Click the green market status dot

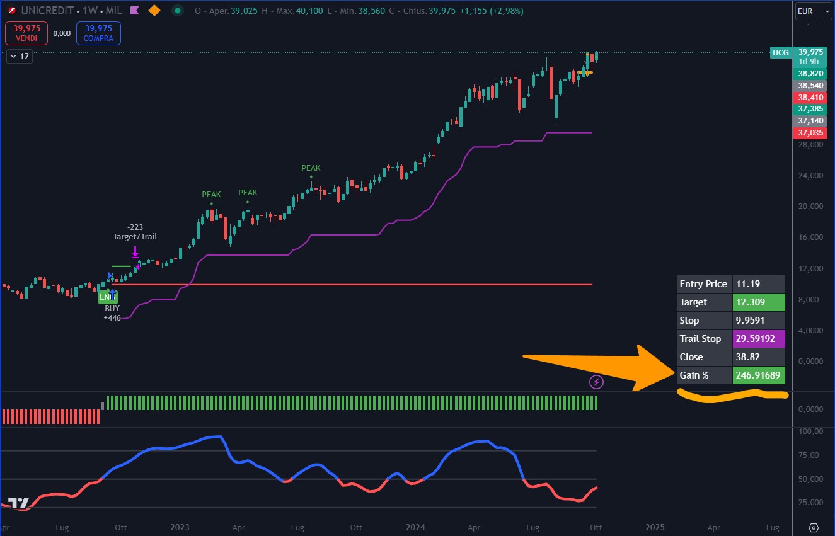click(x=178, y=11)
